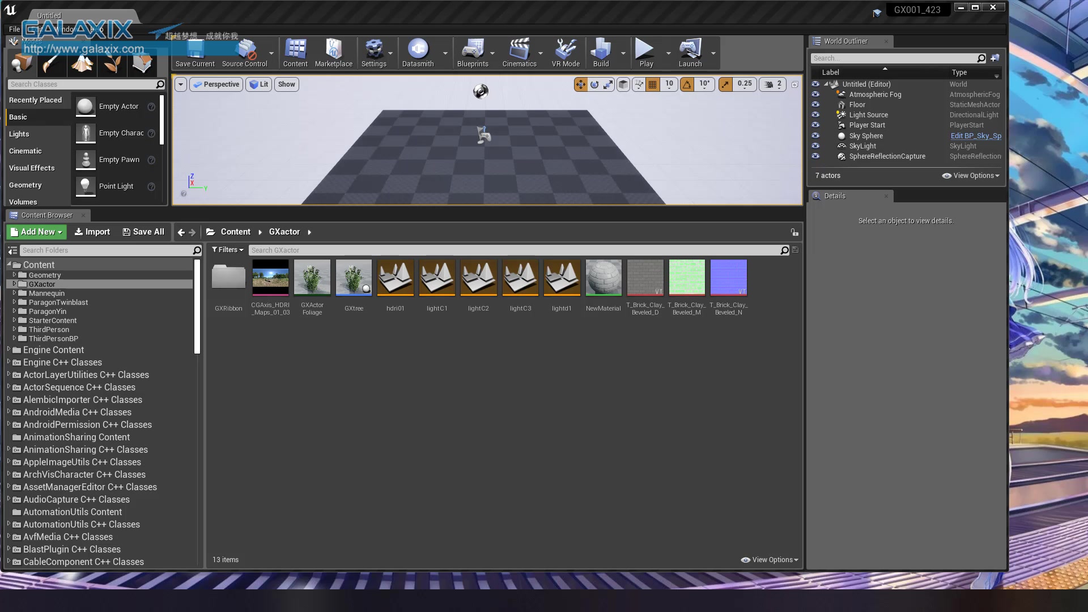Select the Foliage mode icon
The image size is (1088, 612).
click(x=112, y=65)
